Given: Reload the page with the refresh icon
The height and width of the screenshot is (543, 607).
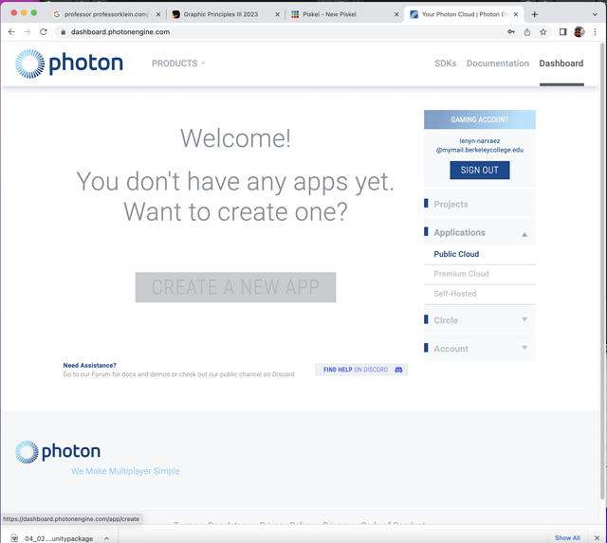Looking at the screenshot, I should 44,32.
